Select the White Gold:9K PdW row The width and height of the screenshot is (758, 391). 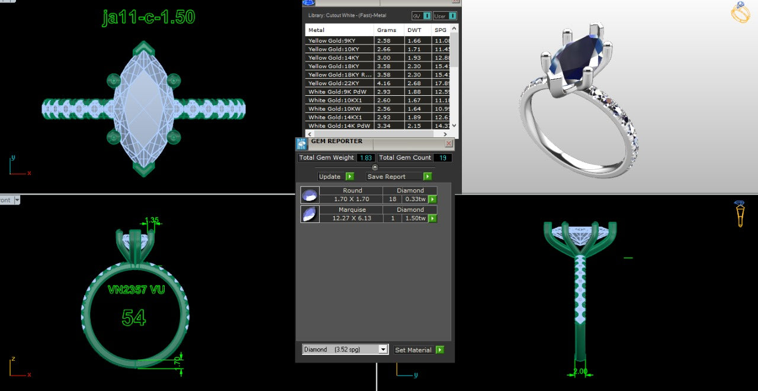pos(378,92)
